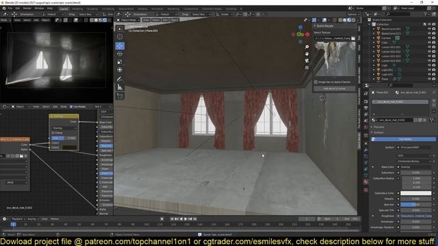Open the Material properties tab icon
This screenshot has width=438, height=246.
pos(366,182)
